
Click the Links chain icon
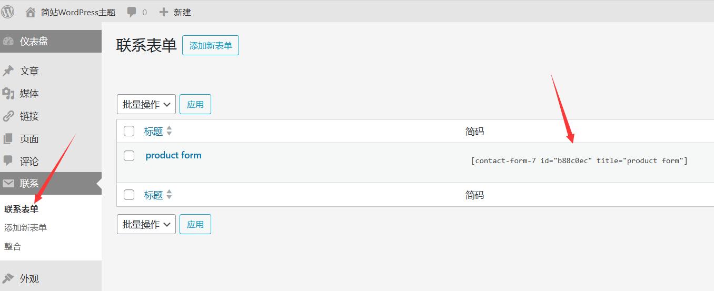click(x=8, y=116)
